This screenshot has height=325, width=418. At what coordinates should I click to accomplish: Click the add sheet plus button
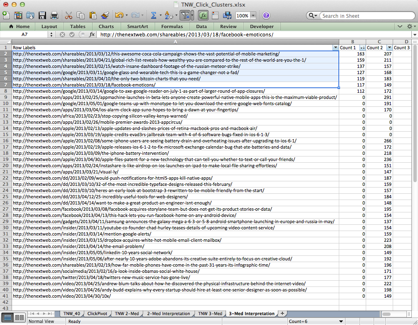(x=282, y=313)
